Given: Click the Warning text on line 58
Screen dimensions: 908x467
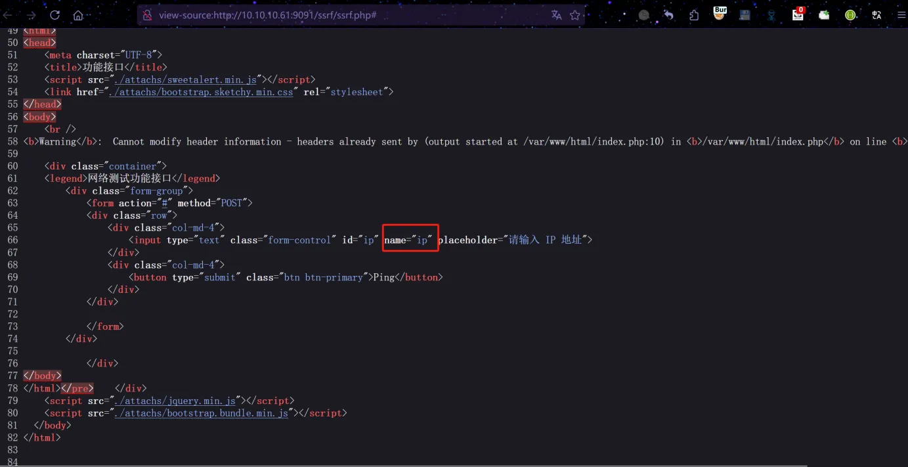Looking at the screenshot, I should point(58,141).
